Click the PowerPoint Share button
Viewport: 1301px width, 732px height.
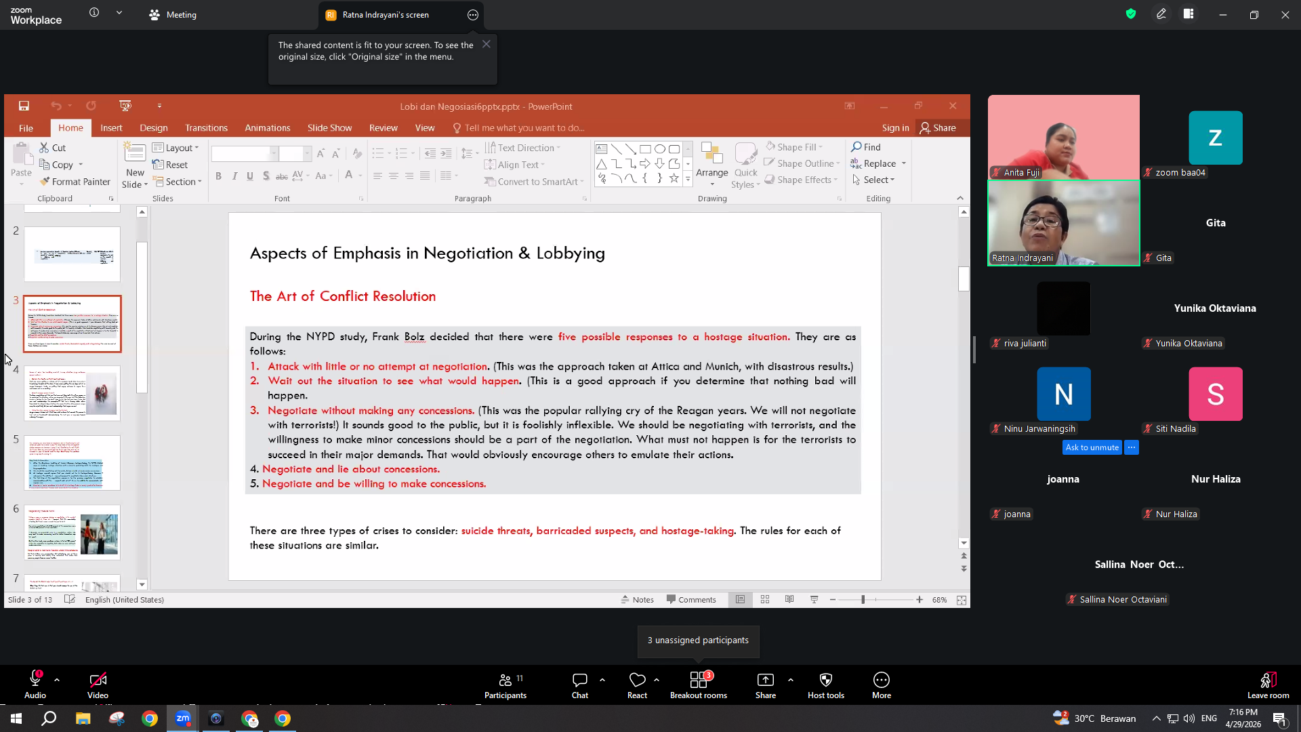pyautogui.click(x=938, y=128)
